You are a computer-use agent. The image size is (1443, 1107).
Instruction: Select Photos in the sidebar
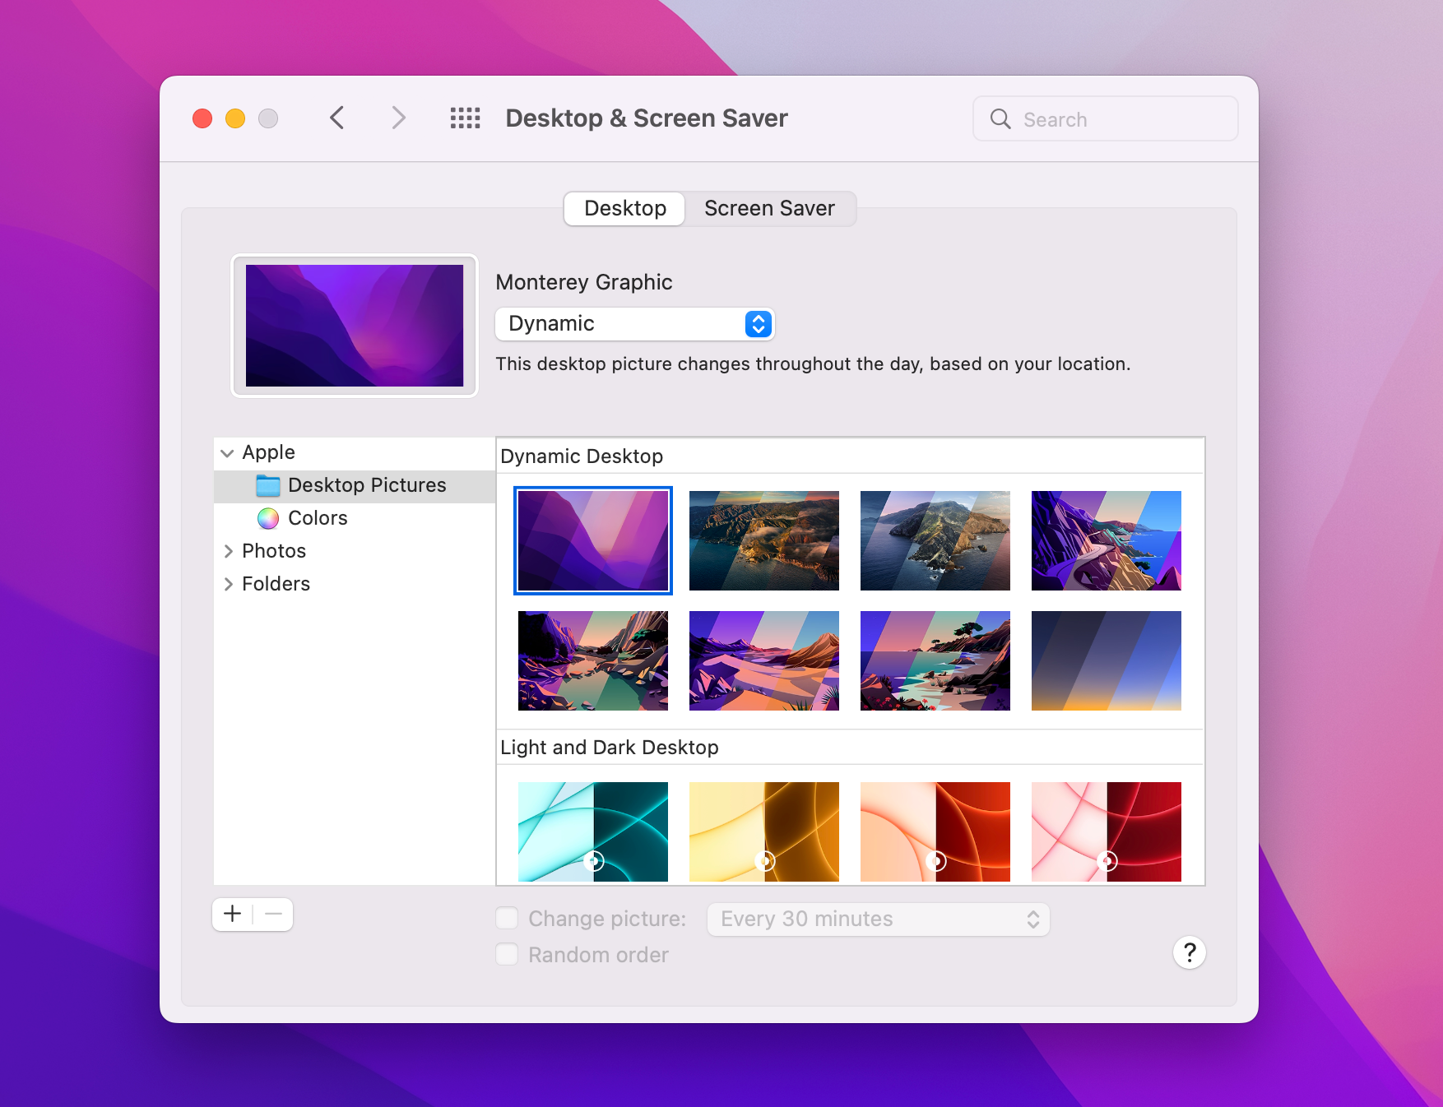click(x=355, y=552)
